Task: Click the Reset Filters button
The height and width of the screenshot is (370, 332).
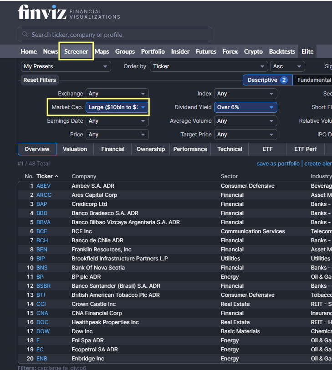Action: 40,80
